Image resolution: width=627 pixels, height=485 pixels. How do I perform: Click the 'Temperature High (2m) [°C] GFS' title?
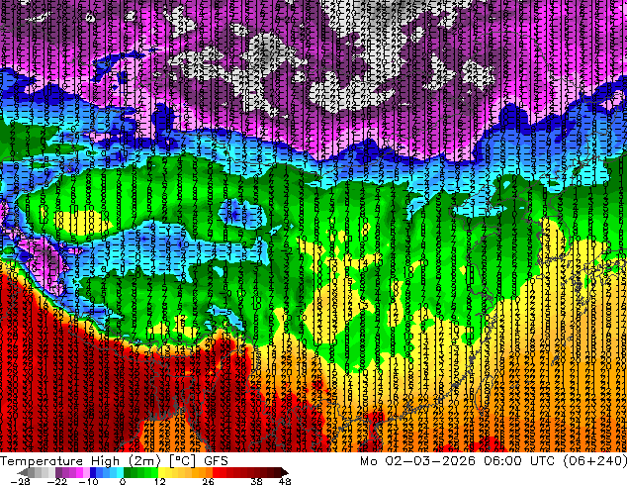click(114, 461)
